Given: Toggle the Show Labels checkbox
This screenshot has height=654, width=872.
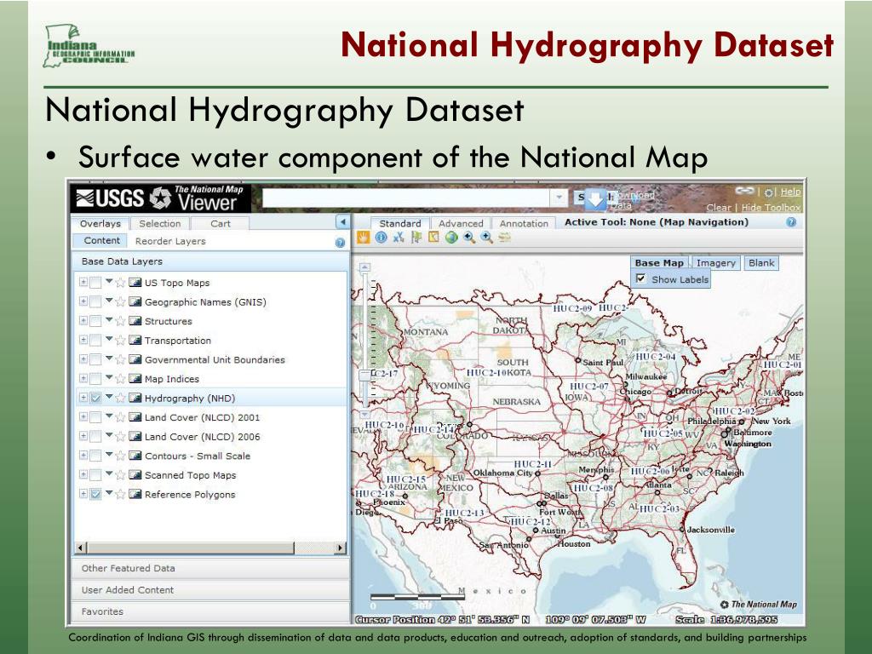Looking at the screenshot, I should pos(640,278).
